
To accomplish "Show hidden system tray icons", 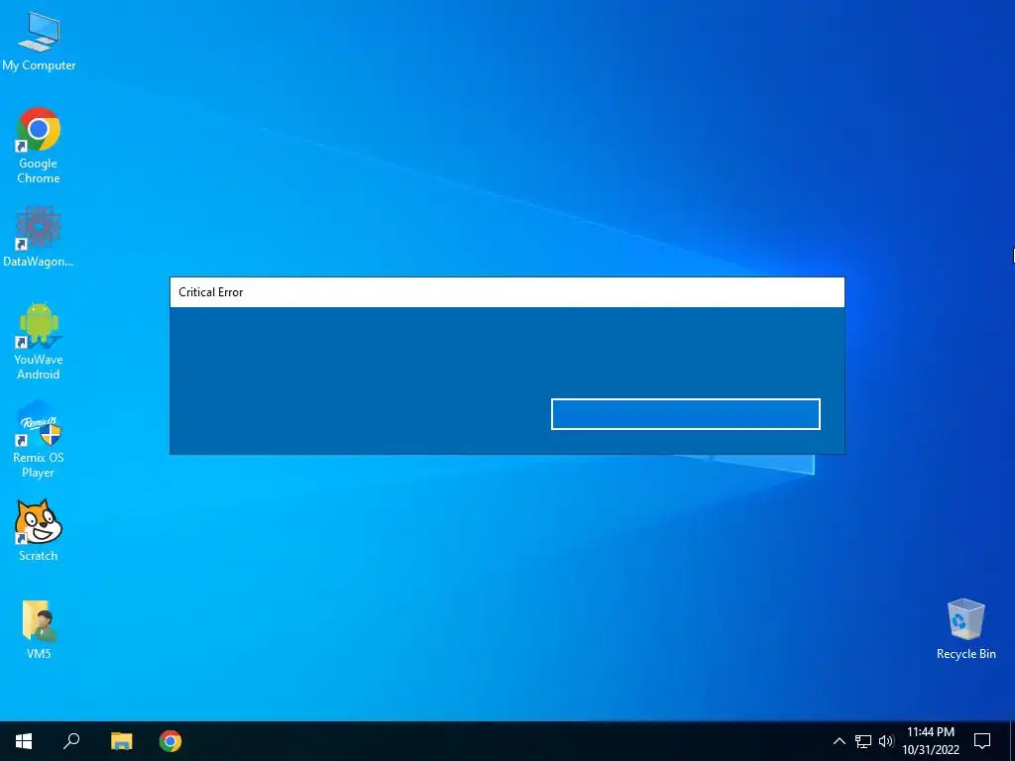I will pyautogui.click(x=839, y=741).
